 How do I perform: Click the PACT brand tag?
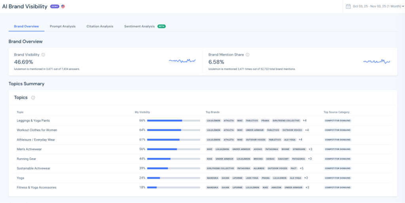point(293,168)
